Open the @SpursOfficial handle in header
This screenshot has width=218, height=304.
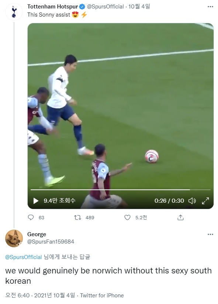click(x=105, y=7)
